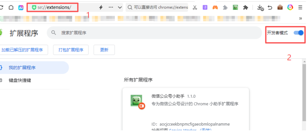Image resolution: width=308 pixels, height=138 pixels.
Task: Open the purple translate extension icon
Action: pyautogui.click(x=205, y=7)
